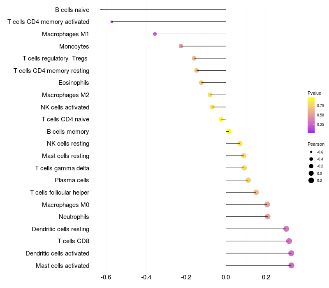Click the -0.6 Pearson size legend dot

click(x=311, y=152)
